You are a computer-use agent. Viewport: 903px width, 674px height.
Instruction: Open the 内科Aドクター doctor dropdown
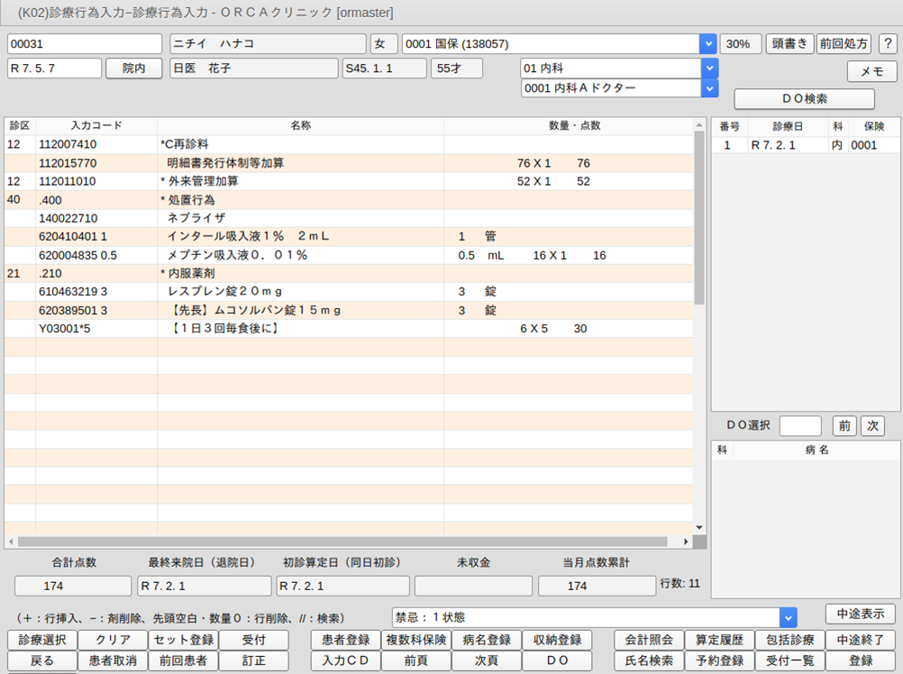(709, 88)
